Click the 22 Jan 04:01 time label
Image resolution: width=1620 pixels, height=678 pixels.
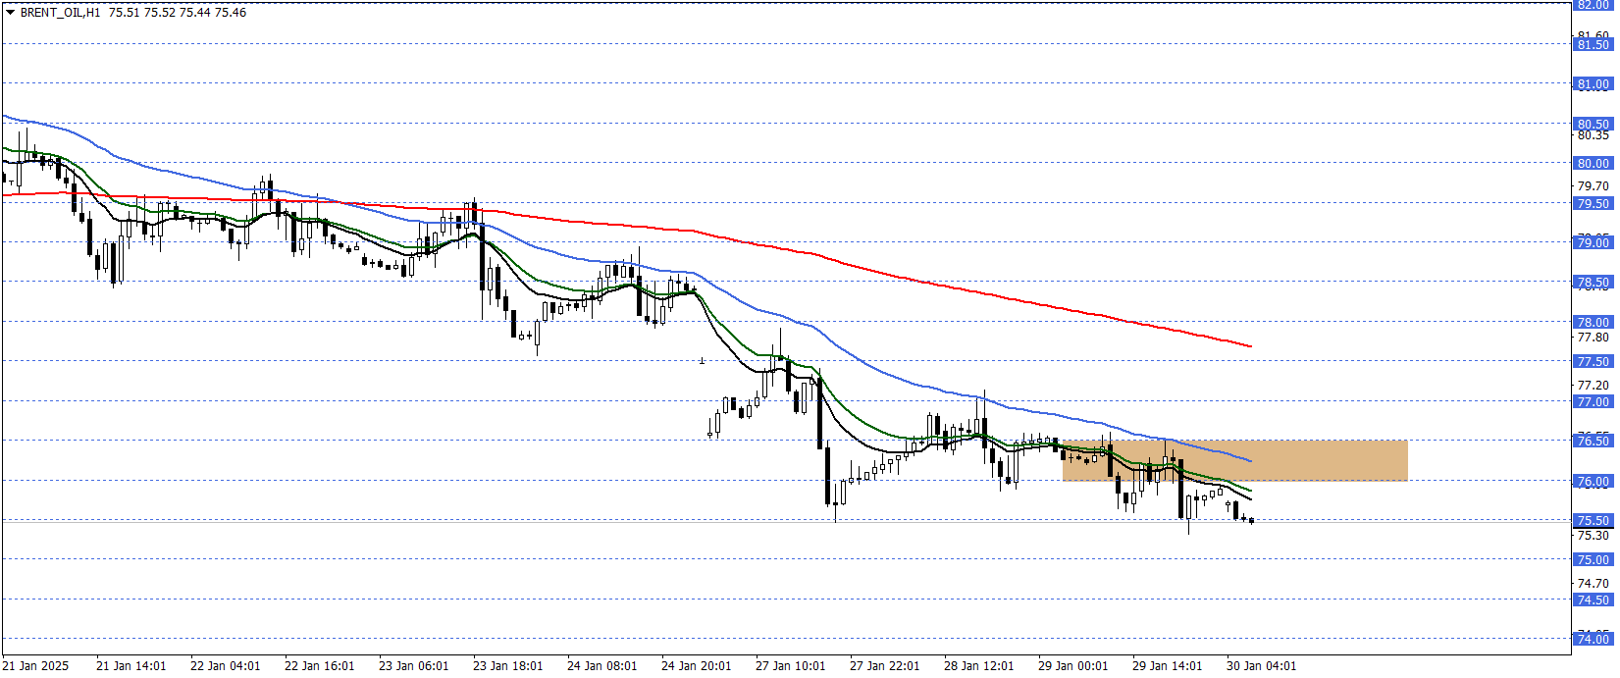click(226, 666)
